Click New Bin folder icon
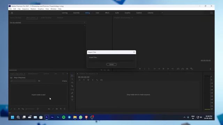The width and height of the screenshot is (223, 125). (x=57, y=109)
